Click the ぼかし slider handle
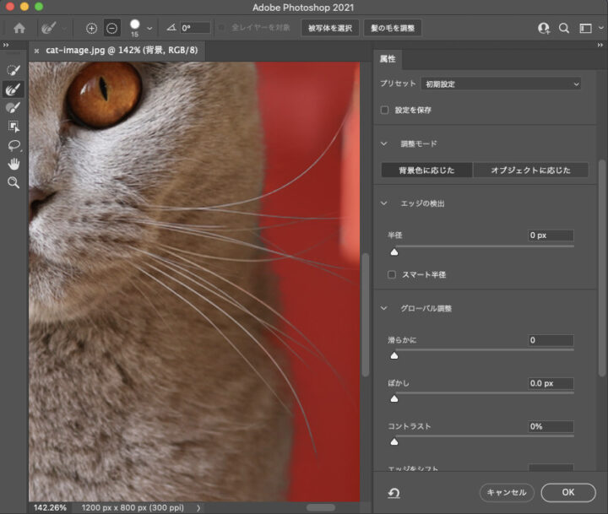This screenshot has height=514, width=608. point(394,399)
